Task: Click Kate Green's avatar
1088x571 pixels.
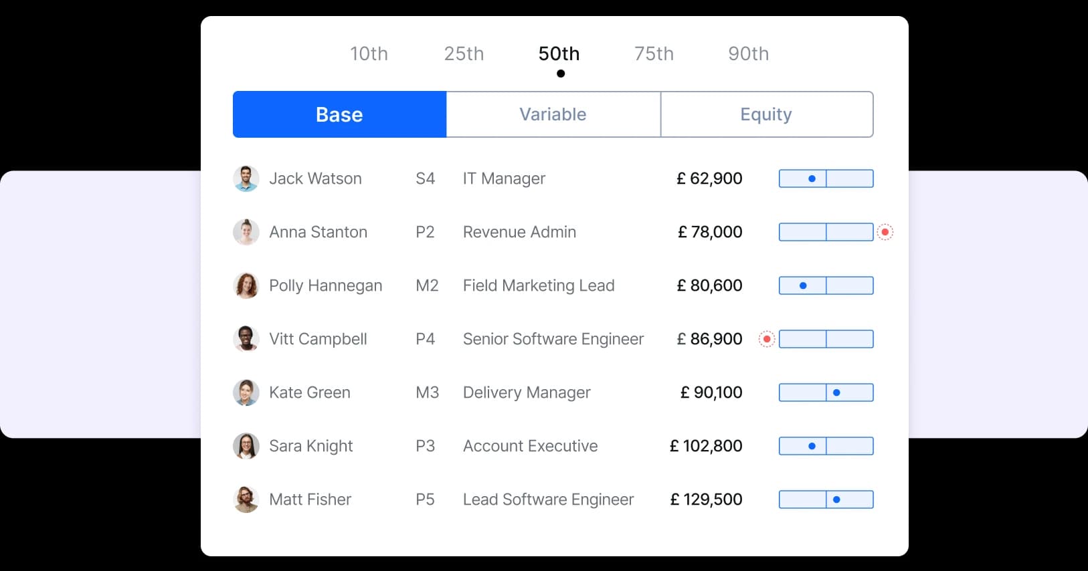Action: pos(246,392)
